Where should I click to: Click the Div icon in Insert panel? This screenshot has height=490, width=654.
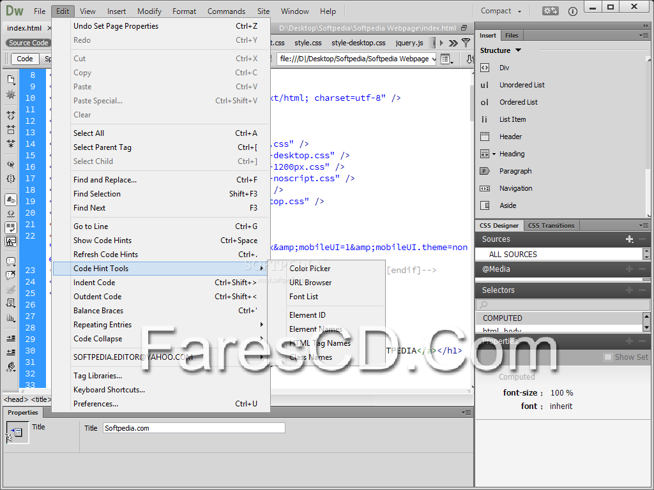pos(485,68)
